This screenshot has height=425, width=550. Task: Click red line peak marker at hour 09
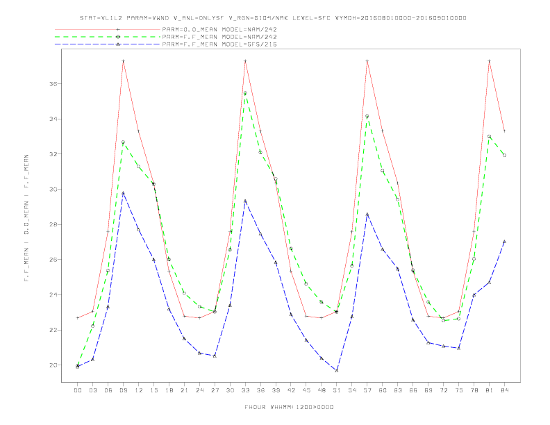point(123,61)
